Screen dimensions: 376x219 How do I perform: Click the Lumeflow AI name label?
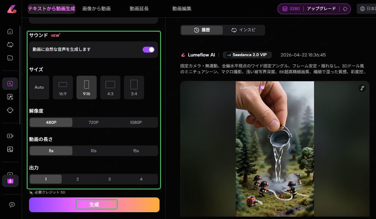(x=201, y=55)
